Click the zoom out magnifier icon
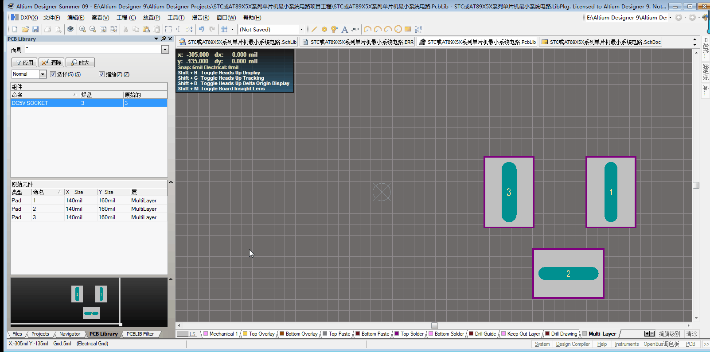 pos(93,29)
